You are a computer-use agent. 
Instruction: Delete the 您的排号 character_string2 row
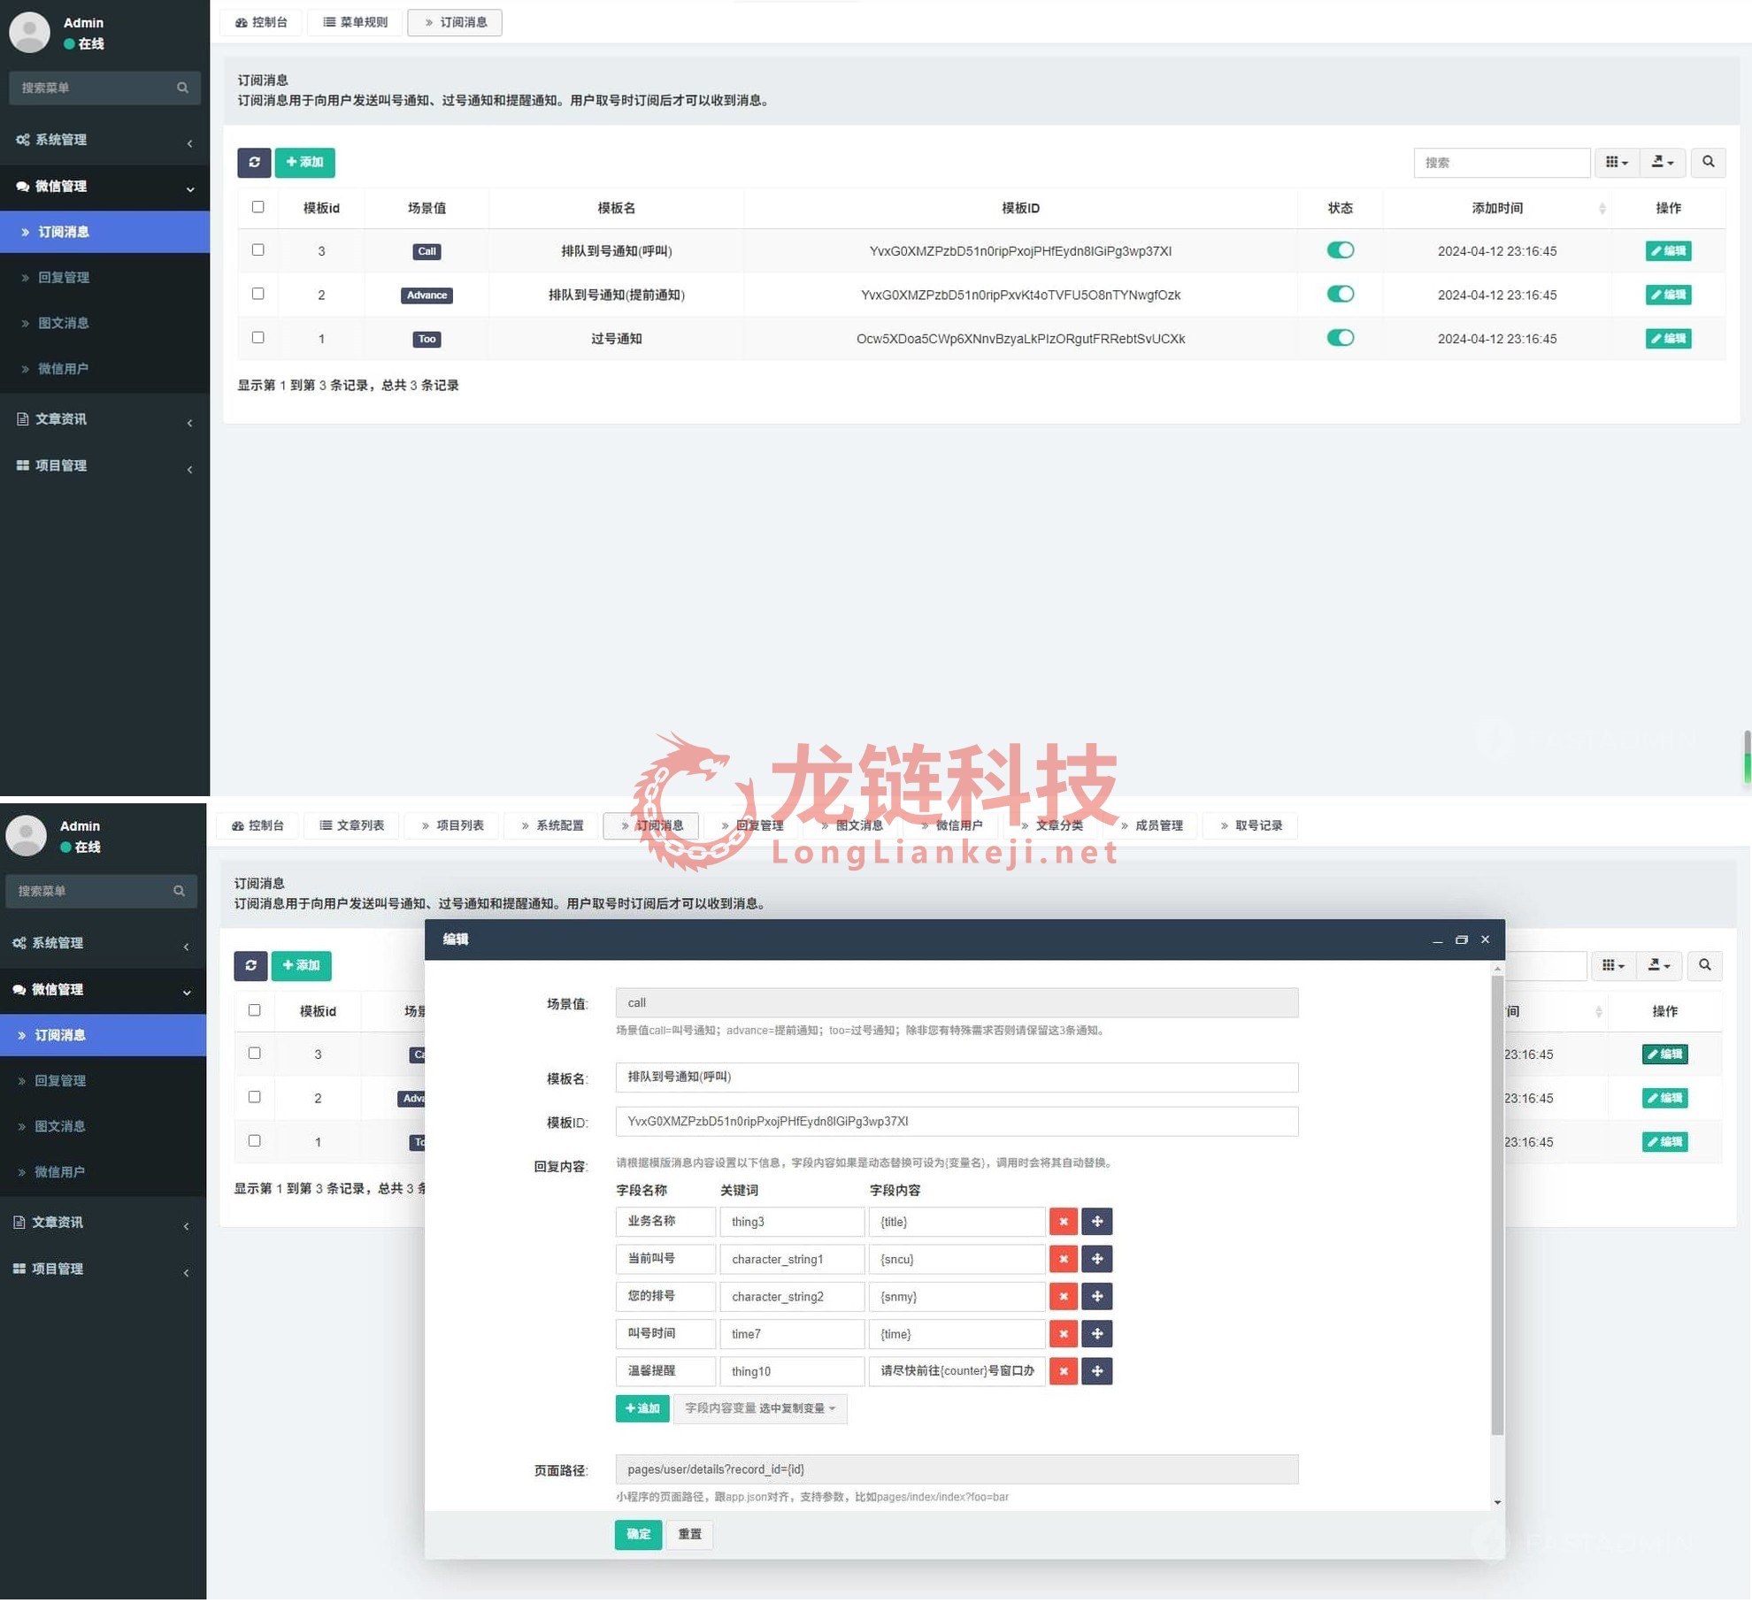pyautogui.click(x=1063, y=1296)
